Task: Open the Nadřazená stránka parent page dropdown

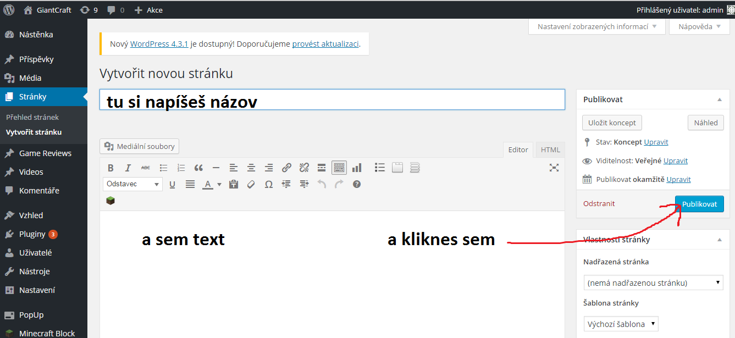Action: pos(653,283)
